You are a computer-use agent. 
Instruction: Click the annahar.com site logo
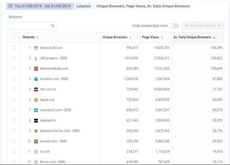[x=36, y=79]
